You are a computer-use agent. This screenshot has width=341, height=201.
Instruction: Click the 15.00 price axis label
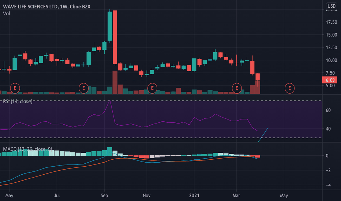[x=331, y=35]
